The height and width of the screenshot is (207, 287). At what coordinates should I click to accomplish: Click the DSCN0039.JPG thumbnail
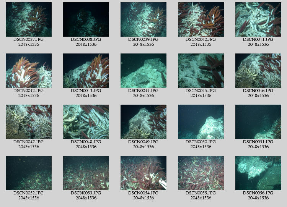point(143,19)
